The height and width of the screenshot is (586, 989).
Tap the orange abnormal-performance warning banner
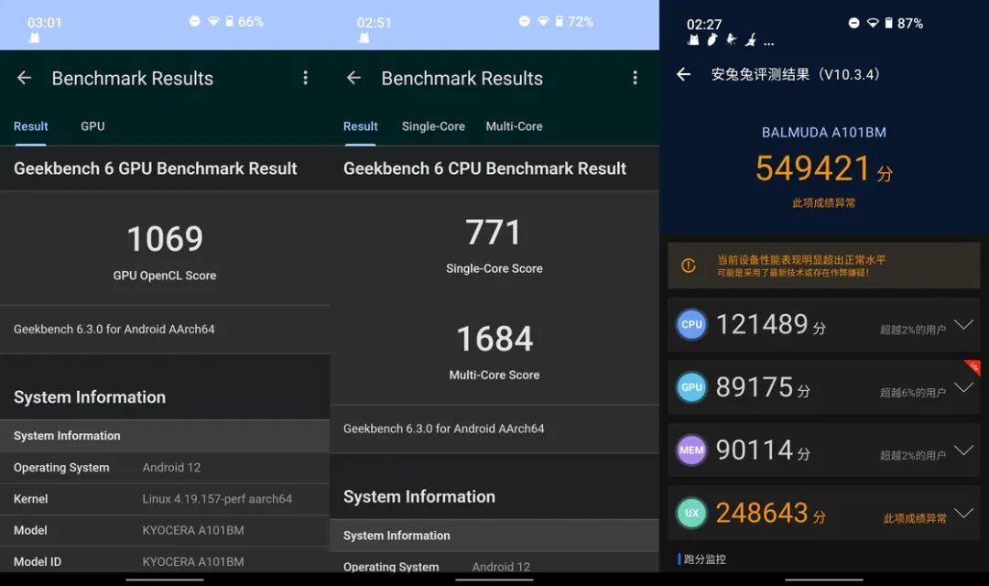click(824, 266)
